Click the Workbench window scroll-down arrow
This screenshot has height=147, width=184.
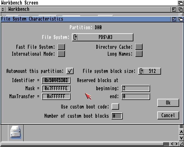click(181, 138)
